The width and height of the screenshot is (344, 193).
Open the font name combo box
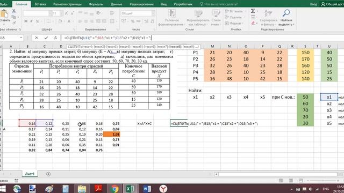tap(37, 13)
